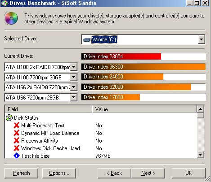
Task: Click the red Drive Index 23054 bar
Action: (121, 56)
